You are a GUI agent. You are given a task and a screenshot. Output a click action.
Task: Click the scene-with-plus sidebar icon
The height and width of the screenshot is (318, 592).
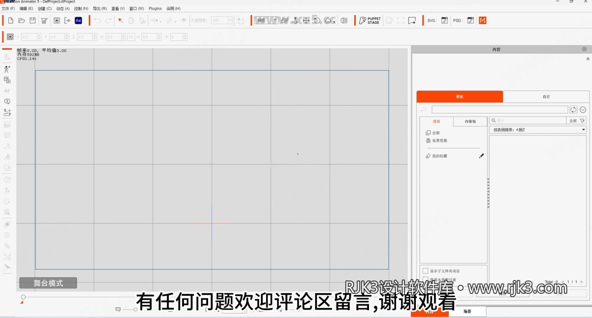[7, 80]
